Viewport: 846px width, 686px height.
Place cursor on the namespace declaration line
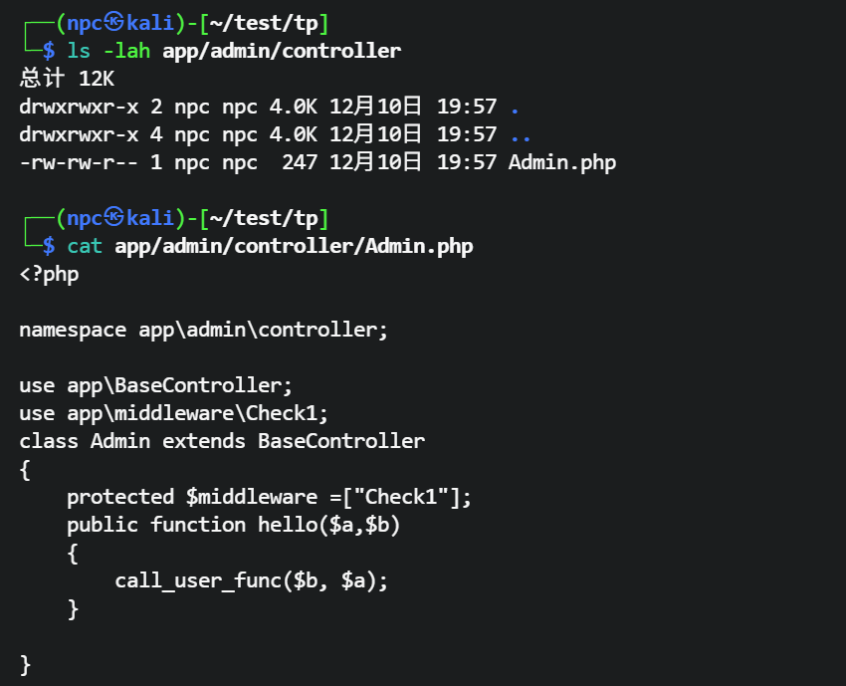coord(203,330)
